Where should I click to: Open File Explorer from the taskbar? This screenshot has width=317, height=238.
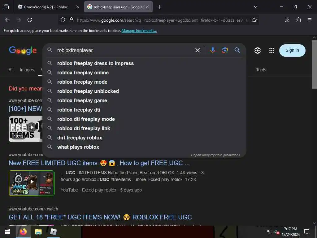pyautogui.click(x=38, y=232)
